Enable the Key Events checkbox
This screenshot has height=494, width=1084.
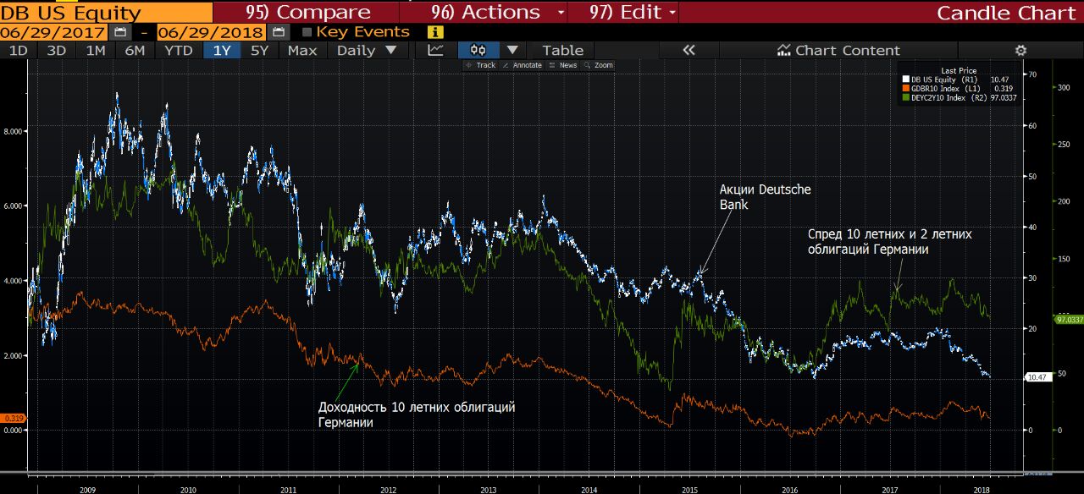(307, 32)
